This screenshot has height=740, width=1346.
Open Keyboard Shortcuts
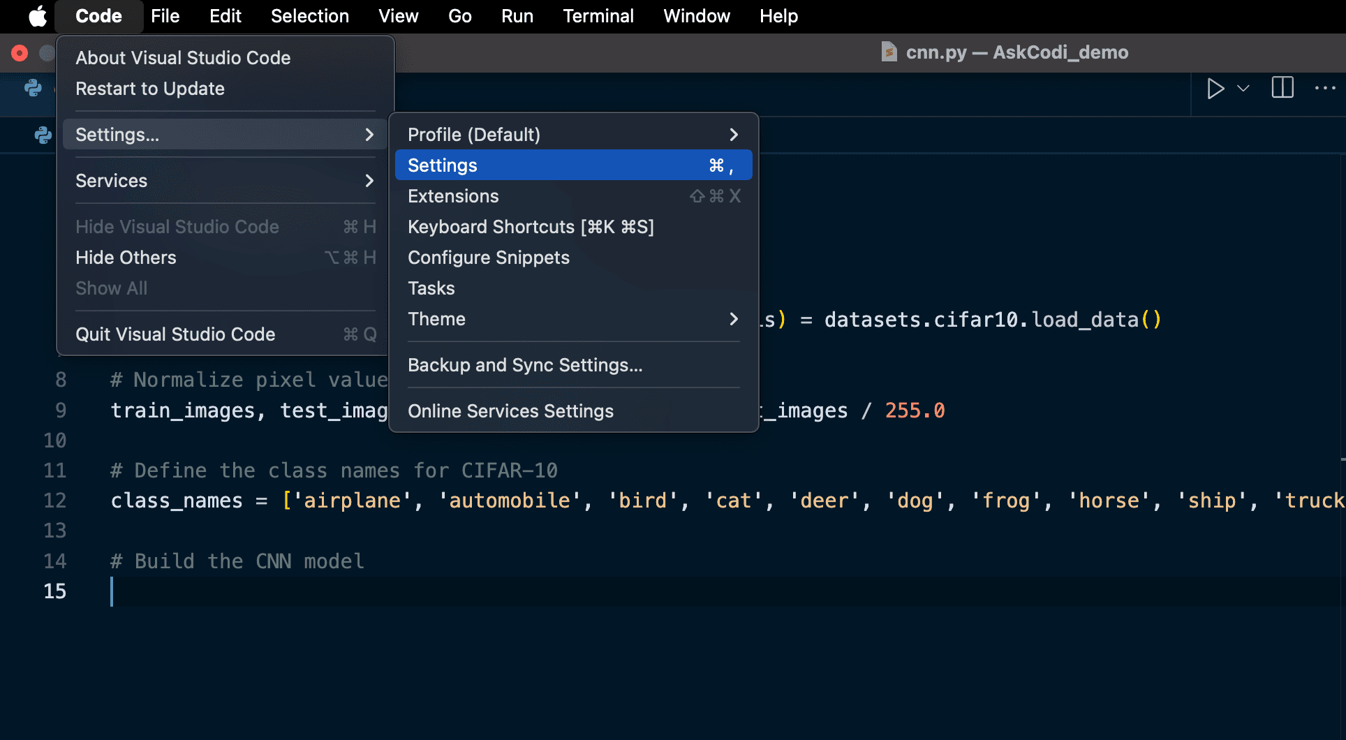coord(573,227)
